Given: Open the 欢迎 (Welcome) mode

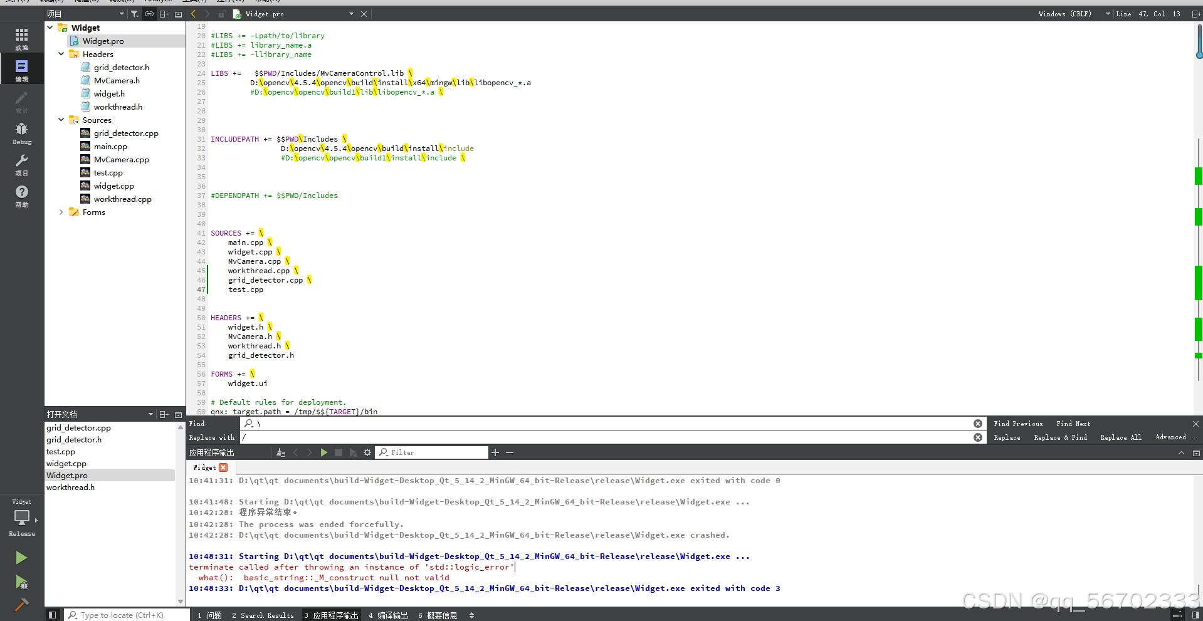Looking at the screenshot, I should pyautogui.click(x=21, y=38).
